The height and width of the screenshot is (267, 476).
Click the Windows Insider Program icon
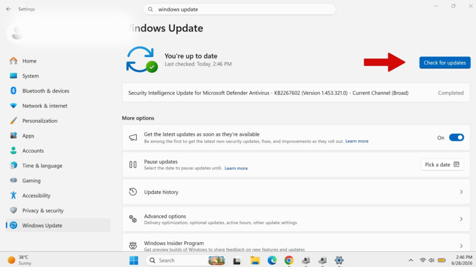pos(133,246)
